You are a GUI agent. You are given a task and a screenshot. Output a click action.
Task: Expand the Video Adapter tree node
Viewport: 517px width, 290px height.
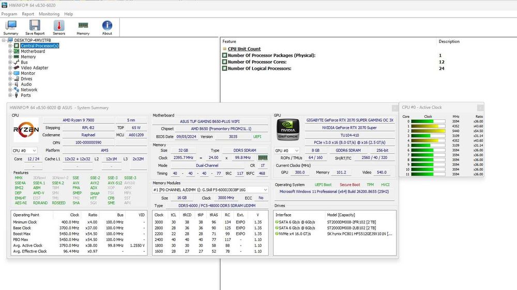pos(10,68)
